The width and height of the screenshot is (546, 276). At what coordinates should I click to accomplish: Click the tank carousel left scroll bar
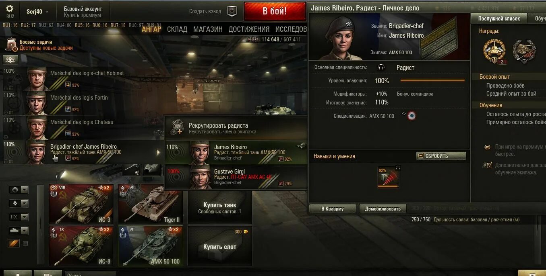(x=40, y=225)
